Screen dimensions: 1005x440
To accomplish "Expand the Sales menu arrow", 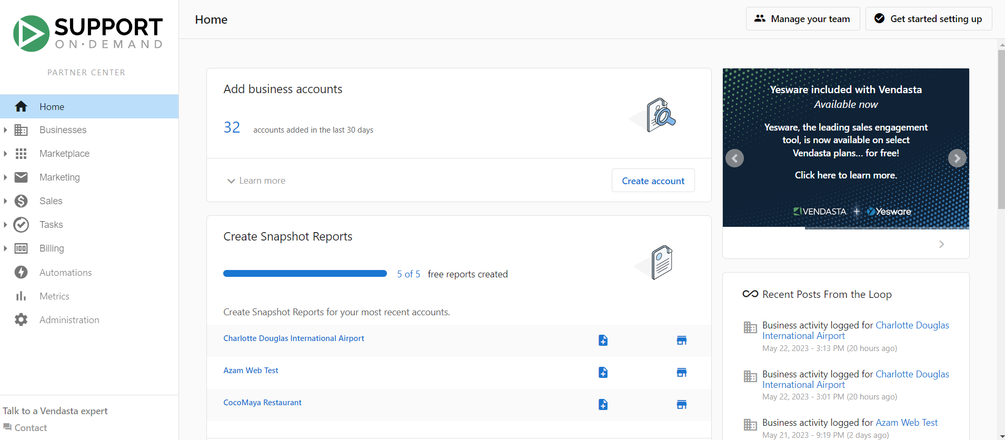I will click(x=5, y=201).
